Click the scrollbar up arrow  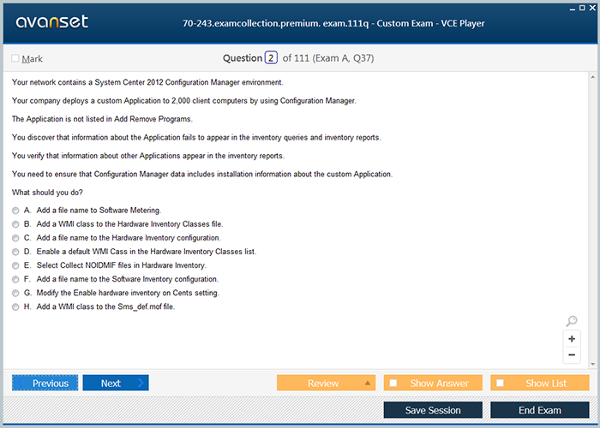point(593,77)
